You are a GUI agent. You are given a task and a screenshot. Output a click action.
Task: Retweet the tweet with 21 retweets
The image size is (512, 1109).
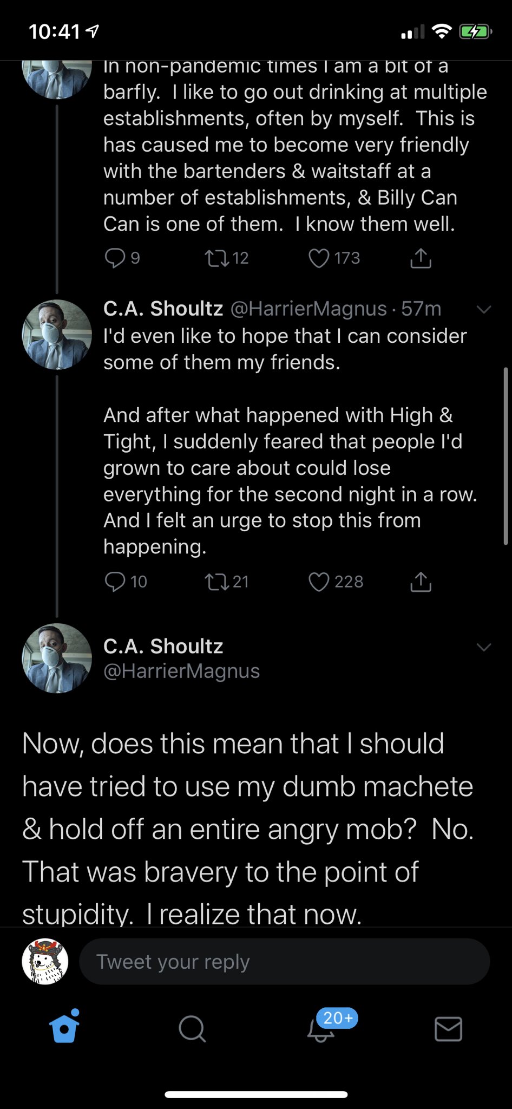[x=217, y=582]
